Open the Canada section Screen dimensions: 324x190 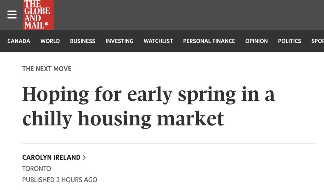coord(19,41)
